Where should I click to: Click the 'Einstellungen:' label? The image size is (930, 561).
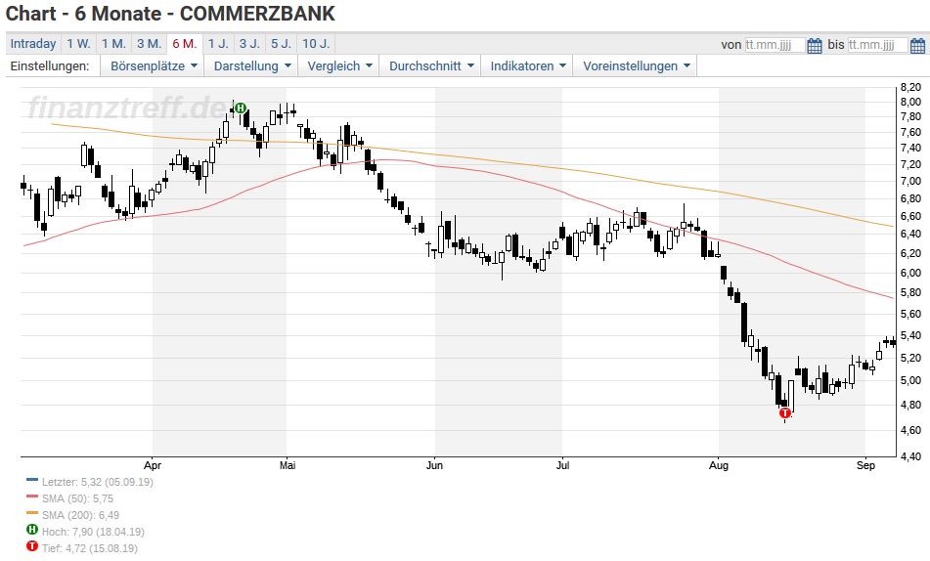click(50, 65)
